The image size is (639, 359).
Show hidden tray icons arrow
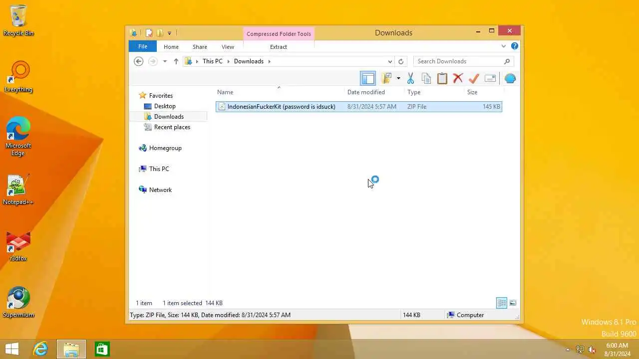(568, 350)
